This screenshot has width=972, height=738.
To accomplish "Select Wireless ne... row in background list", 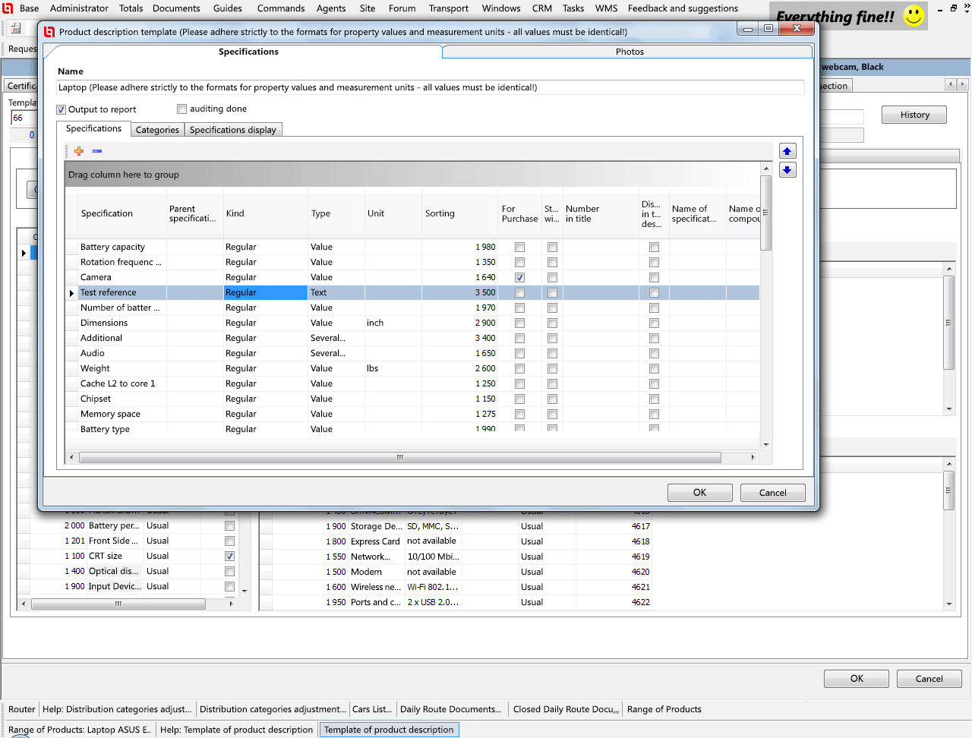I will click(456, 587).
